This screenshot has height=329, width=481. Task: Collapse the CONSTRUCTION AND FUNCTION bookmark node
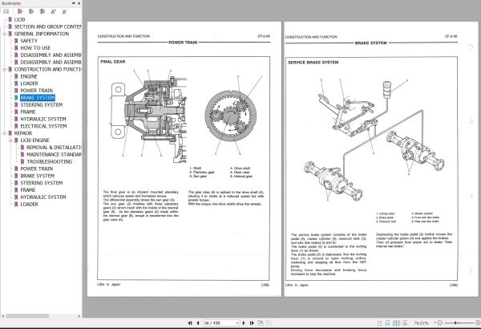[x=4, y=70]
